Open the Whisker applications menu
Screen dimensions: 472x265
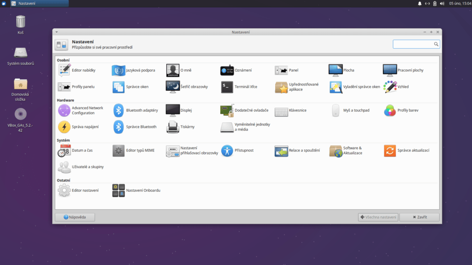pos(4,3)
